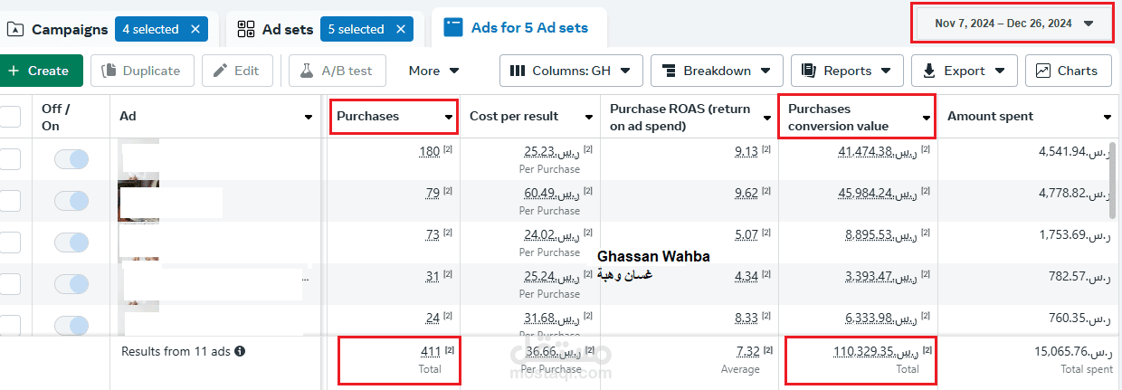The width and height of the screenshot is (1122, 390).
Task: Toggle off the ad with 180 purchases
Action: [71, 159]
